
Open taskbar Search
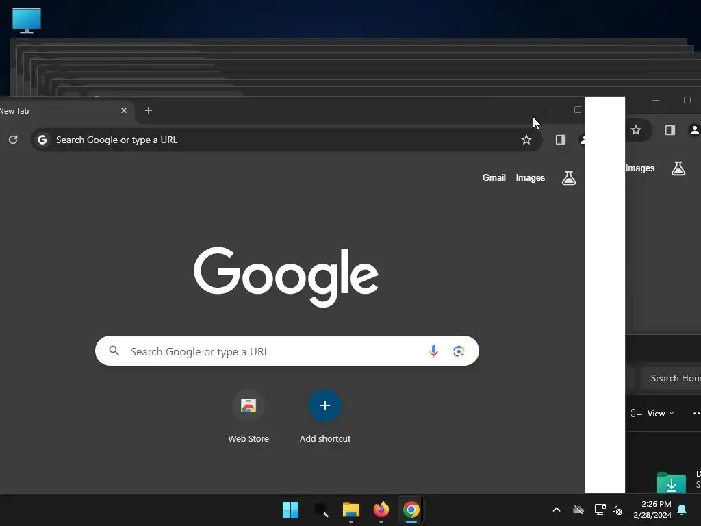321,510
